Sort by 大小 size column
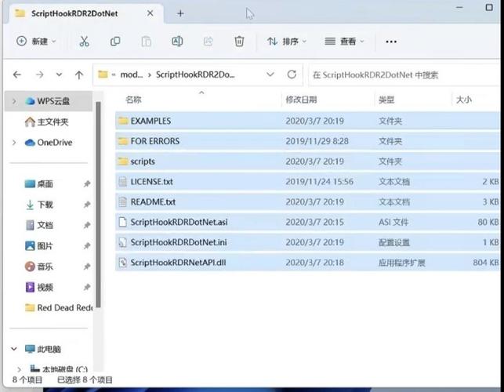This screenshot has width=504, height=392. (464, 100)
